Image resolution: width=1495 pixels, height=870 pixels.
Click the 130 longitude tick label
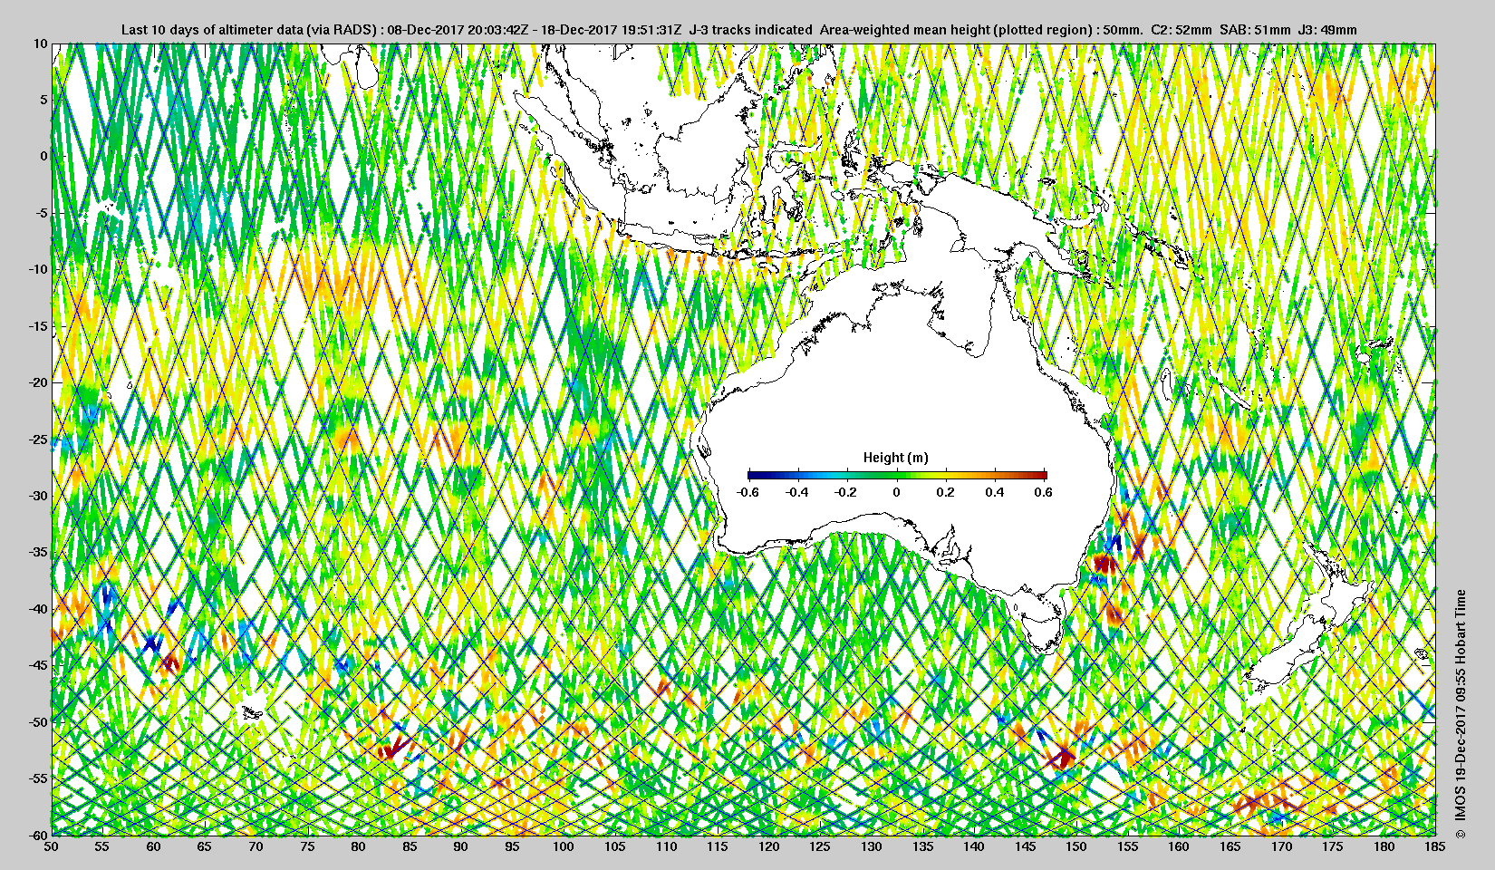[872, 847]
